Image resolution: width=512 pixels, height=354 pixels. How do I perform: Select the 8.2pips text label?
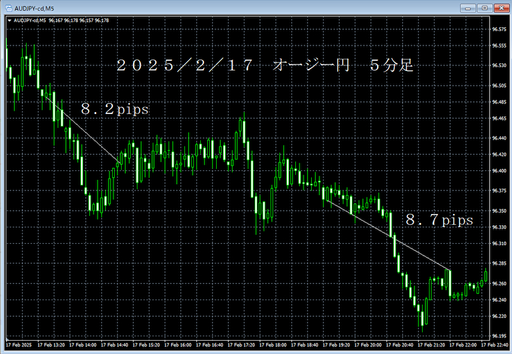115,109
